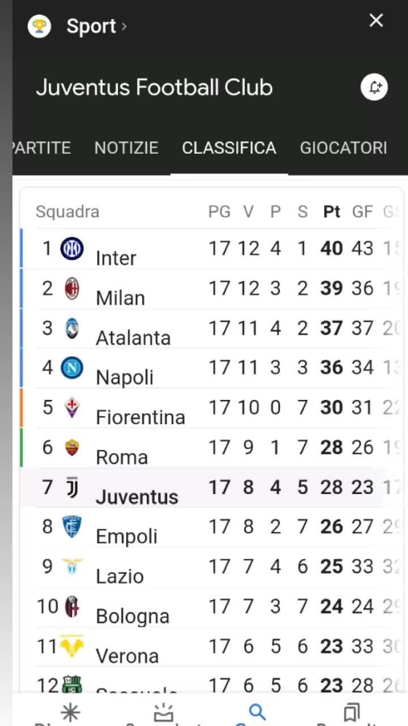Select the Juventus team crest
This screenshot has width=408, height=726.
point(72,487)
